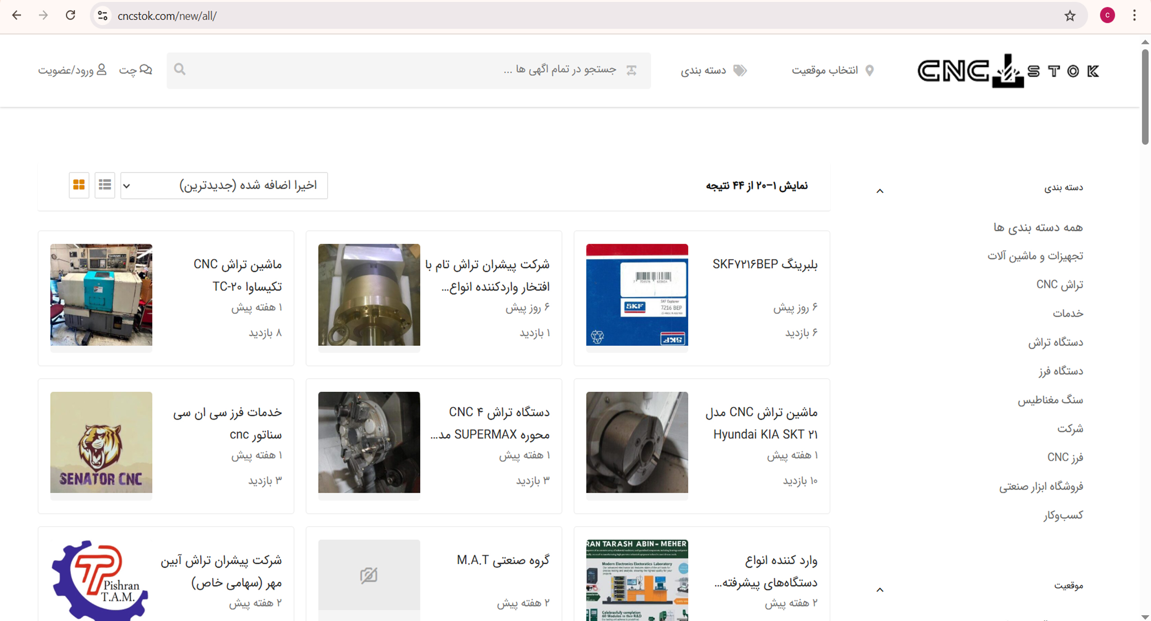Viewport: 1151px width, 621px height.
Task: Click the search magnifier icon
Action: pos(180,69)
